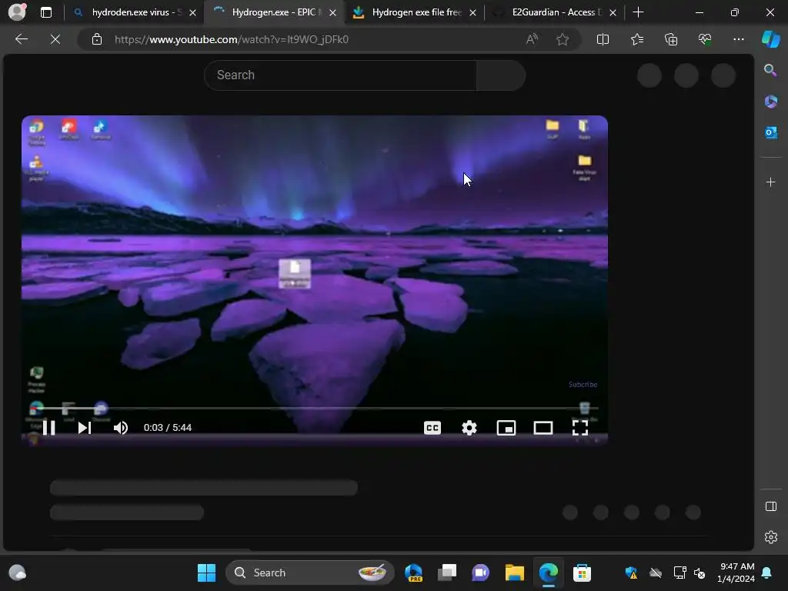Open Microsoft Store from taskbar

point(582,573)
